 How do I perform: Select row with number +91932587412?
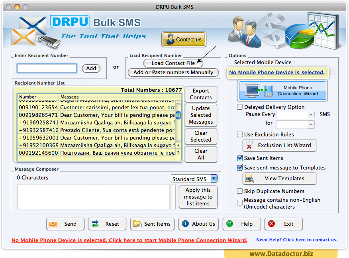(x=96, y=130)
